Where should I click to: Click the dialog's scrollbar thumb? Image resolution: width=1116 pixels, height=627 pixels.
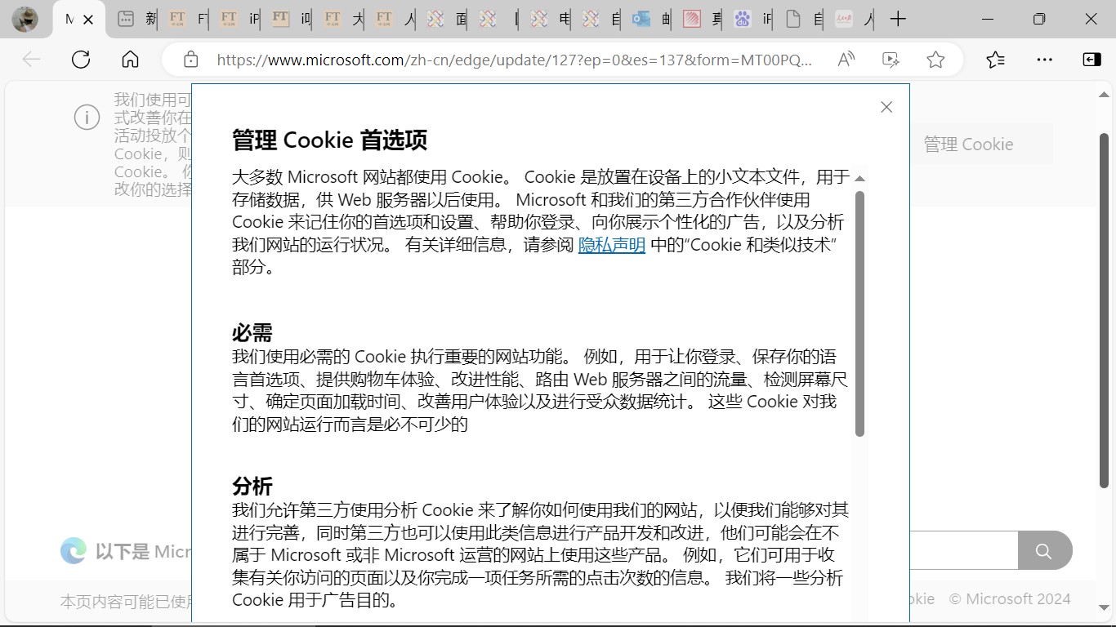[x=859, y=313]
